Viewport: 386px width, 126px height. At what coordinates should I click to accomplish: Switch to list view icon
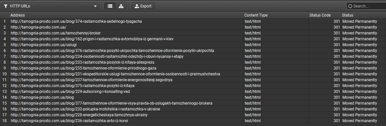click(x=110, y=6)
